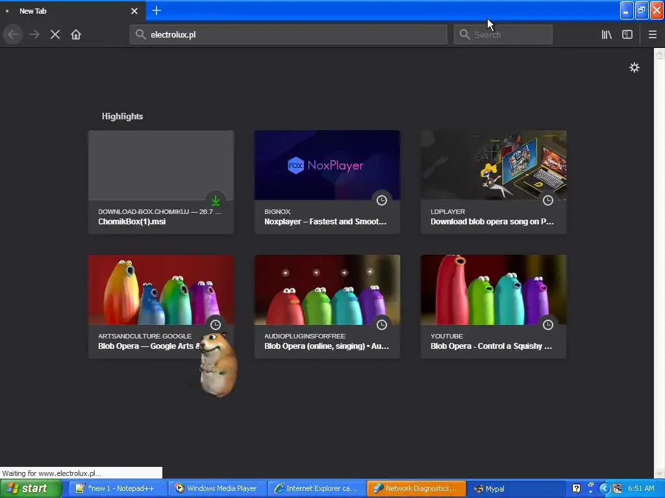The height and width of the screenshot is (498, 665).
Task: Click the question mark tray icon
Action: [576, 488]
